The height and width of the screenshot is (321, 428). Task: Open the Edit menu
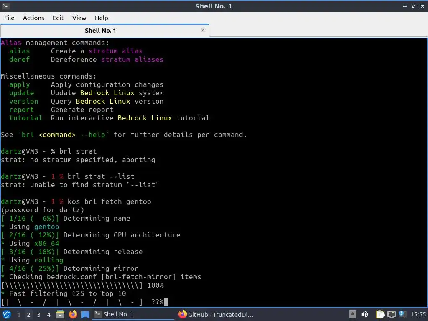tap(58, 18)
